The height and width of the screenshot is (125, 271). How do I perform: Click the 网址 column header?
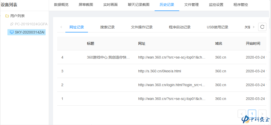142,43
